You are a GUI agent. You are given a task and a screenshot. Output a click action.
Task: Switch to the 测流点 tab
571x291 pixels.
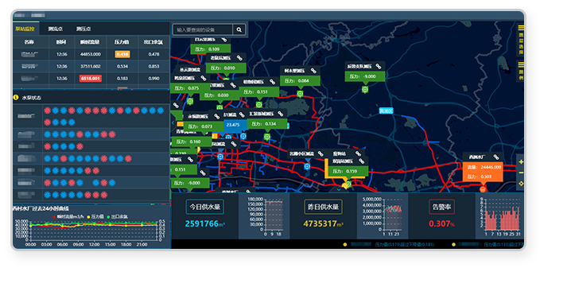coord(56,29)
